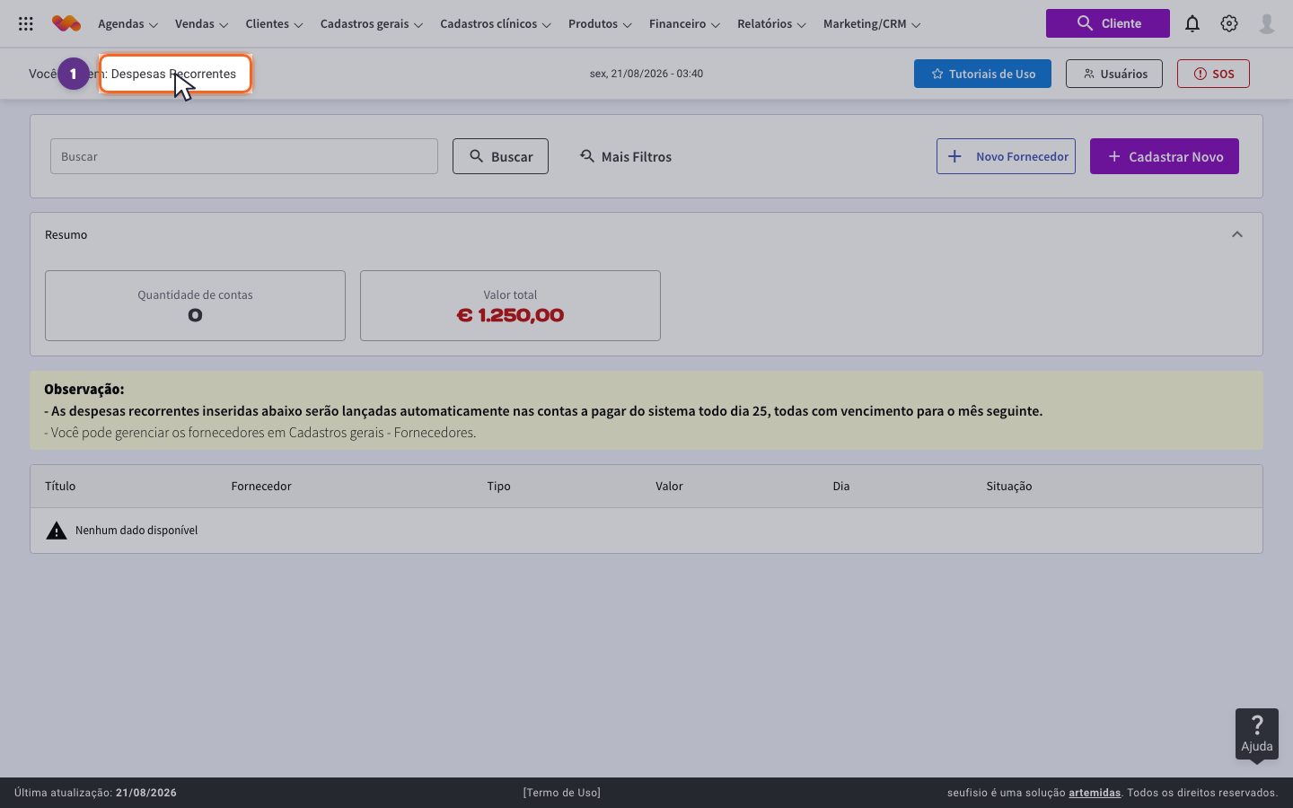Expand the Agendas menu
This screenshot has height=808, width=1293.
pyautogui.click(x=128, y=24)
